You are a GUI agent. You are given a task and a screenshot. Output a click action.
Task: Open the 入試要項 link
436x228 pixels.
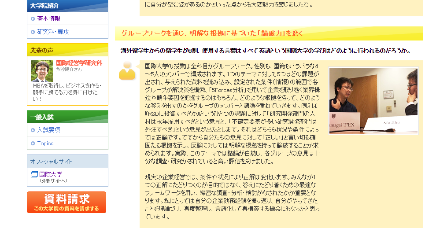[x=48, y=130]
